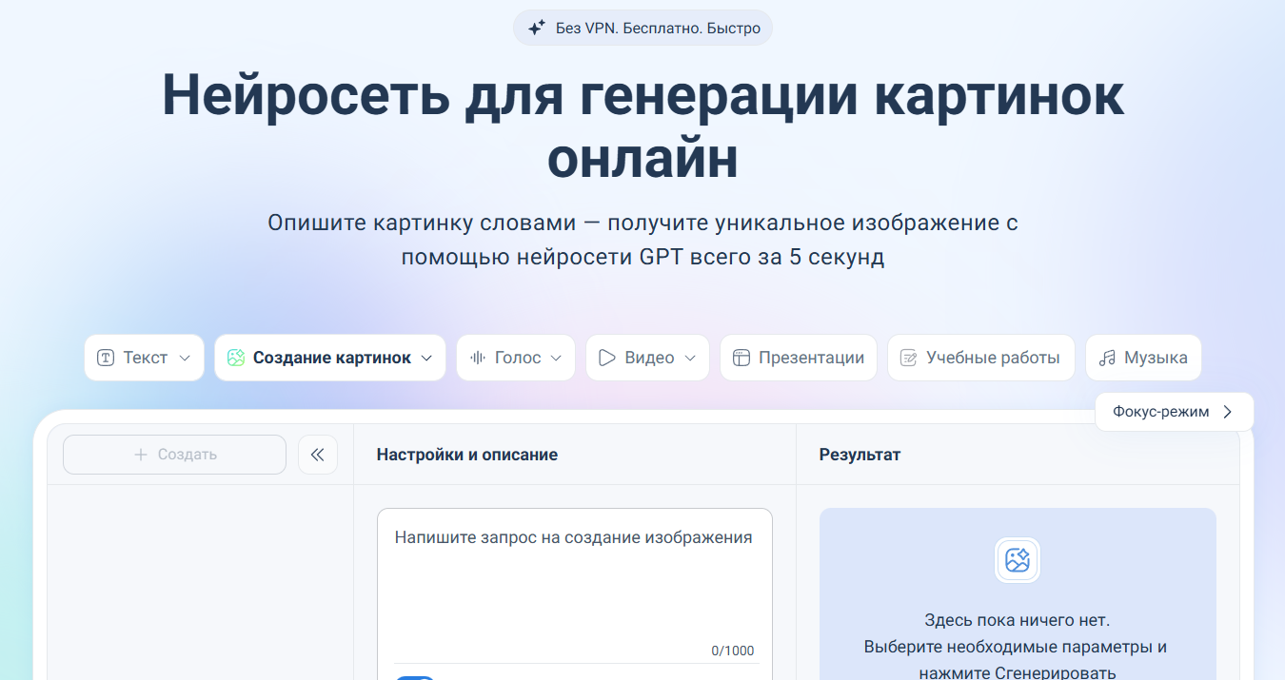Expand the Создание картинок dropdown arrow

427,358
